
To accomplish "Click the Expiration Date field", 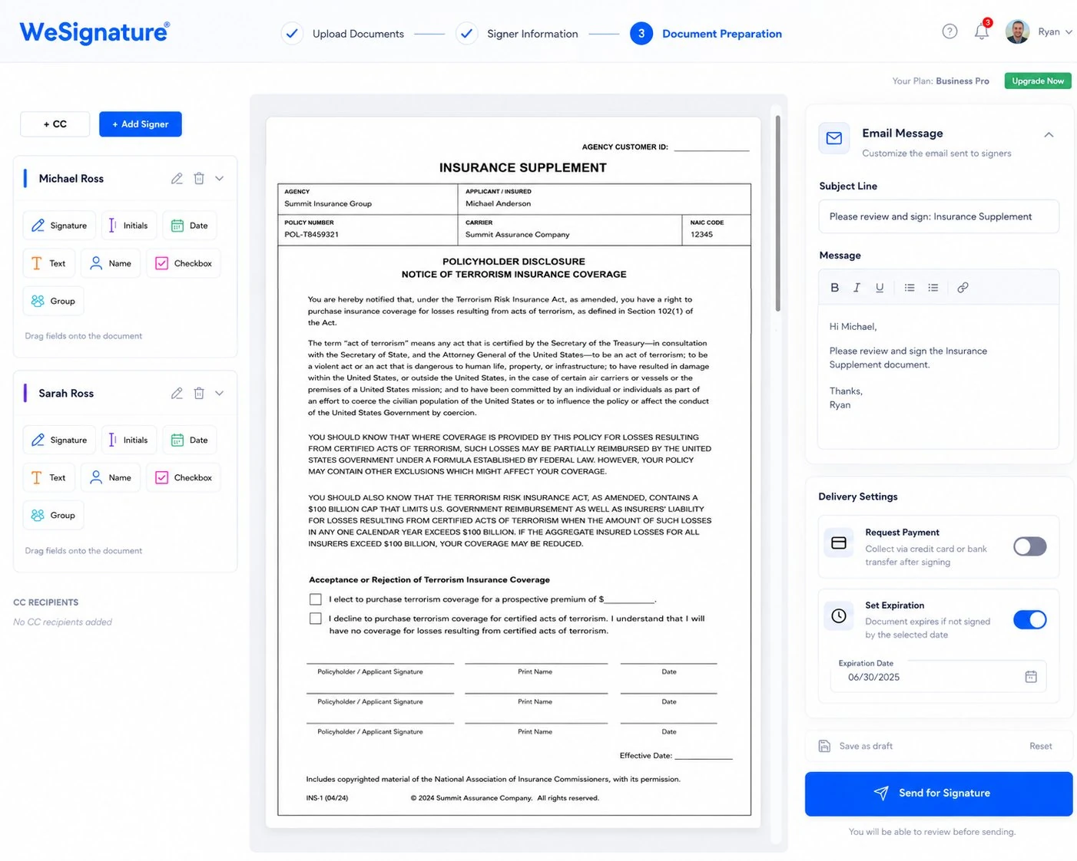I will tap(939, 676).
